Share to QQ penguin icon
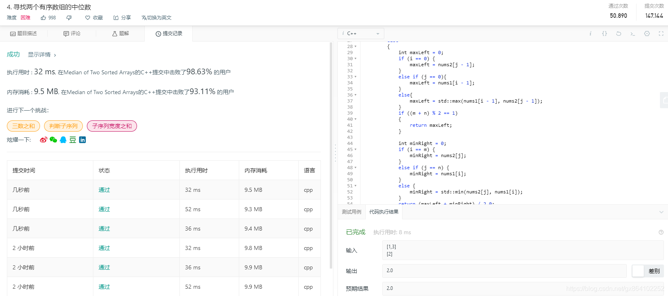 coord(63,140)
